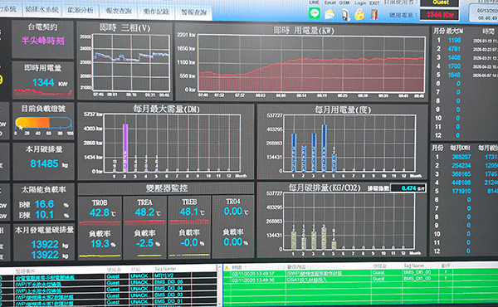Viewport: 498px width, 307px height.
Task: Open the LINE notification icon
Action: (315, 13)
